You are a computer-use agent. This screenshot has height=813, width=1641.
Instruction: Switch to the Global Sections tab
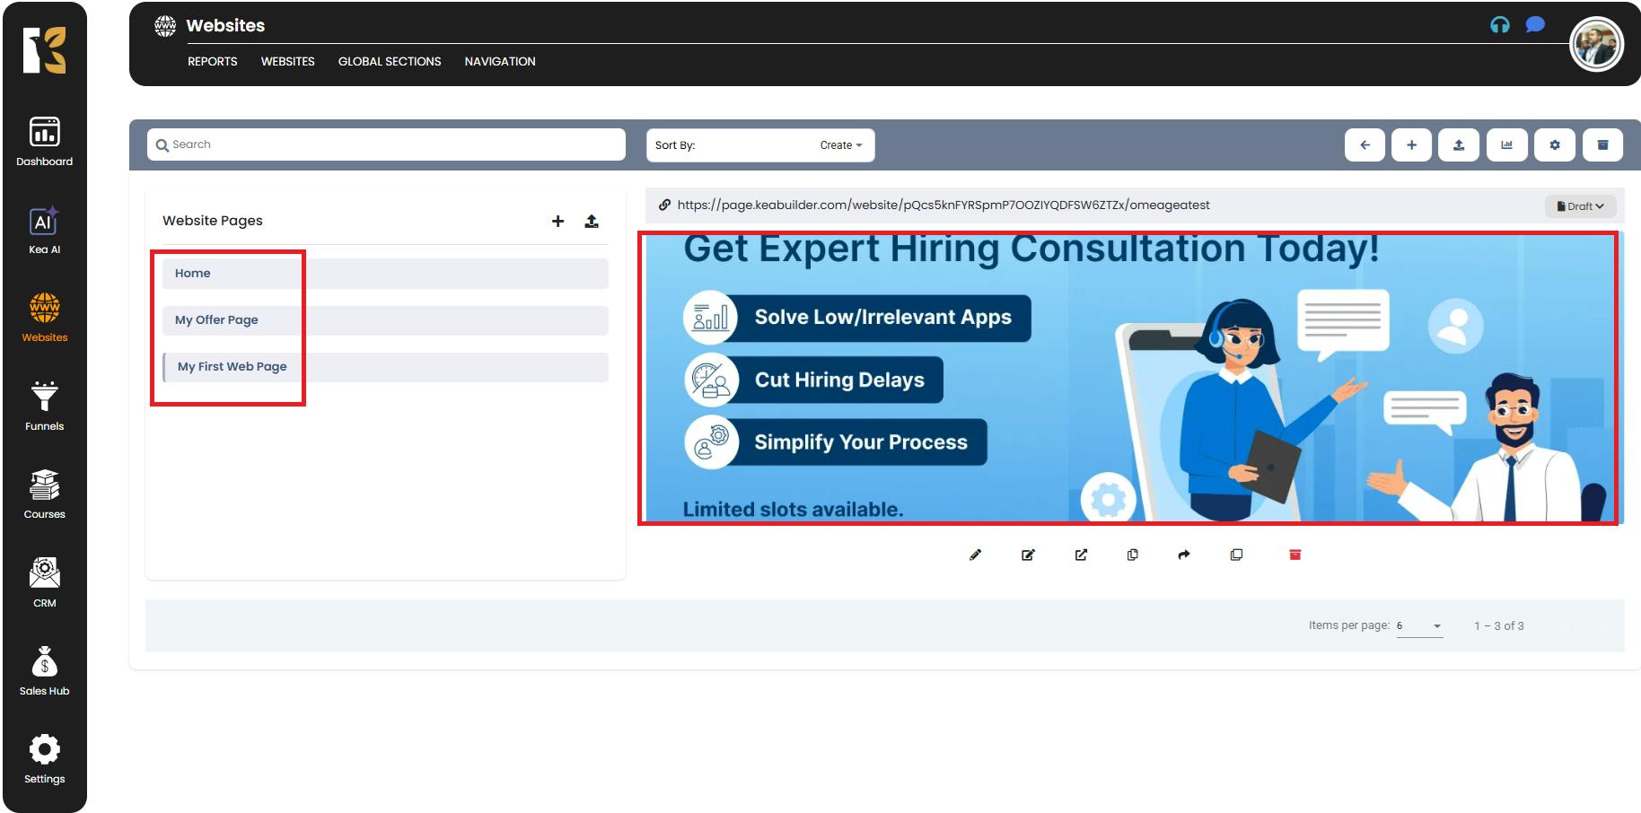click(x=389, y=62)
